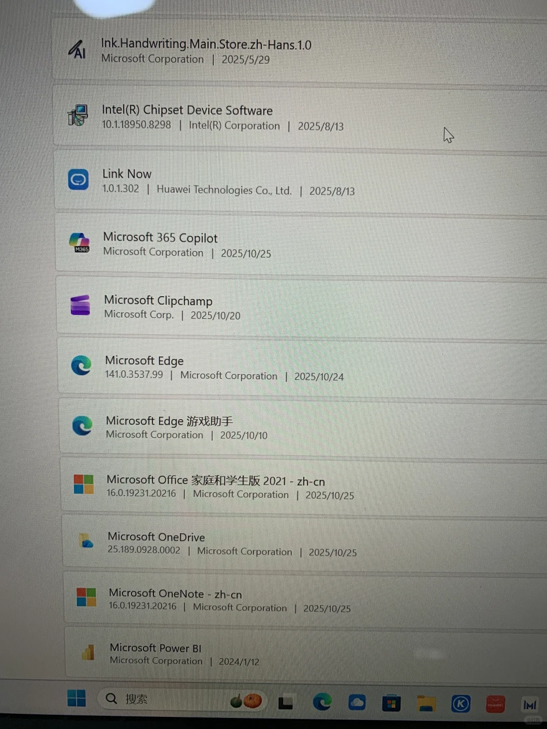Click the Office 家庭和学生版 2021 icon
This screenshot has width=547, height=729.
click(84, 484)
